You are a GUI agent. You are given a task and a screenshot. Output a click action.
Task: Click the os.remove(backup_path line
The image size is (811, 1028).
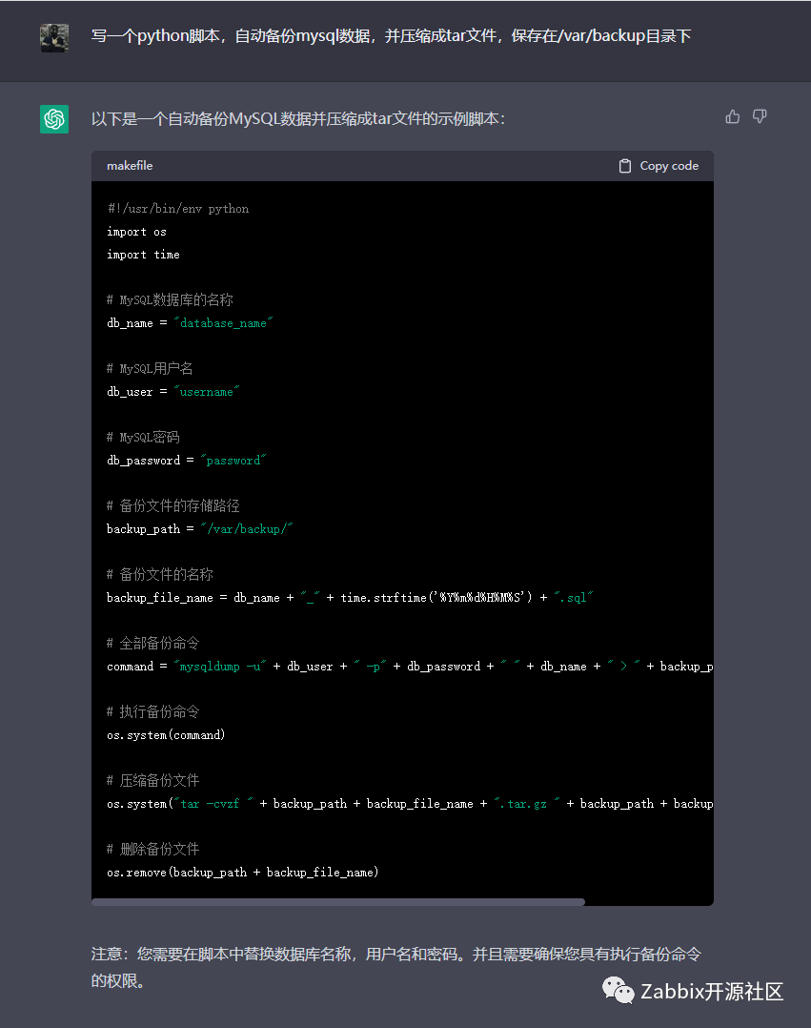tap(243, 873)
